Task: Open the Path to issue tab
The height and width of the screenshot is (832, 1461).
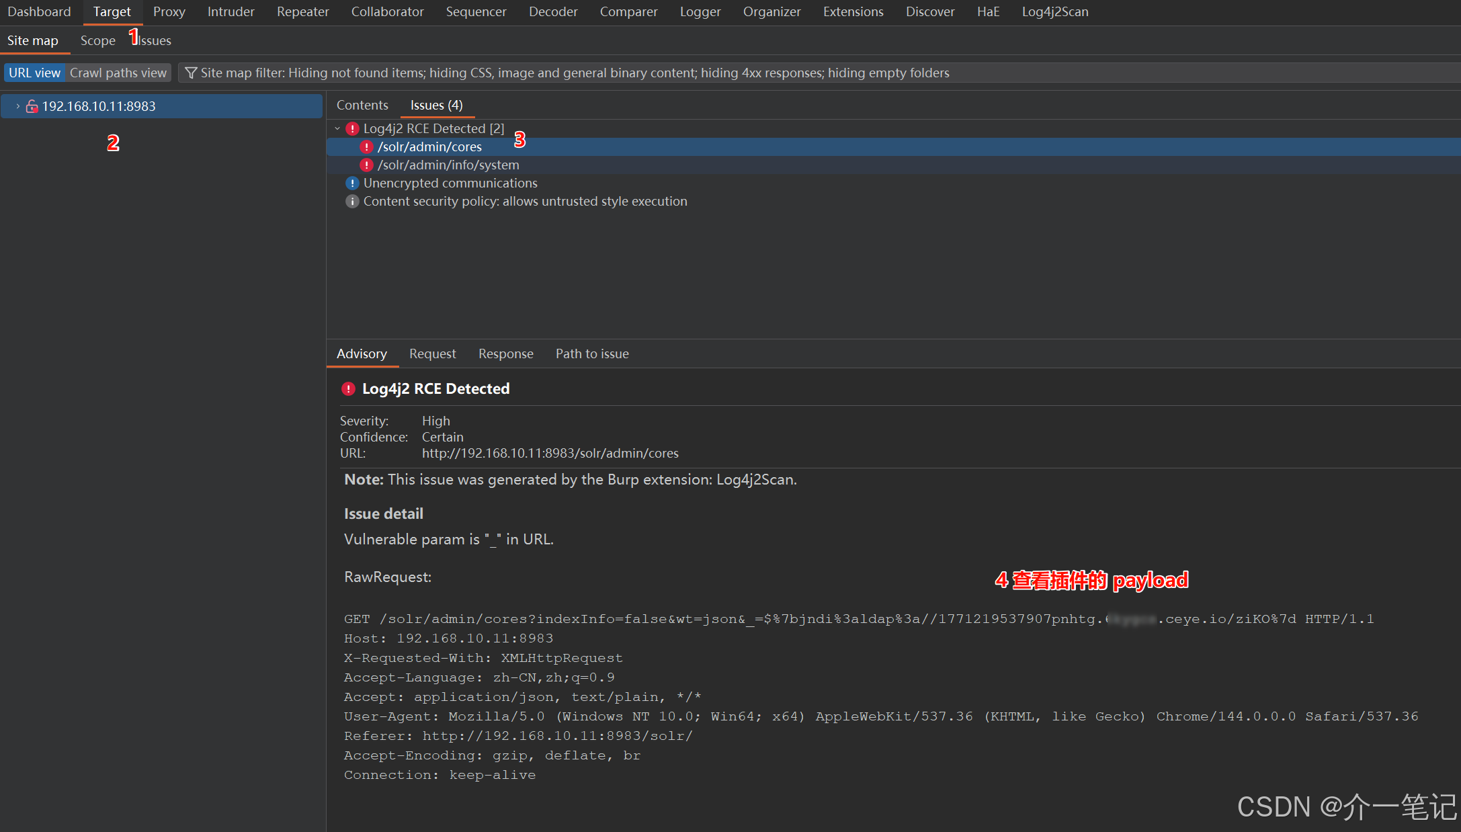Action: pos(591,353)
